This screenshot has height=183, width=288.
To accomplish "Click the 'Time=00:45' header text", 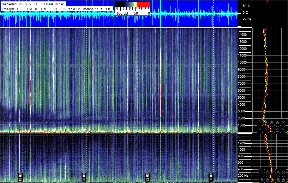I will (x=53, y=4).
